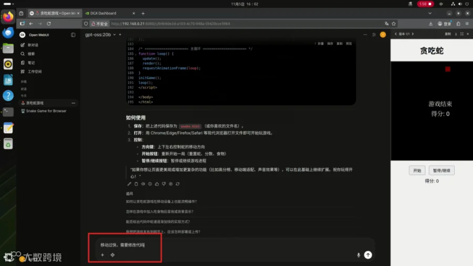Start voice input with microphone icon
473x266 pixels.
click(358, 255)
